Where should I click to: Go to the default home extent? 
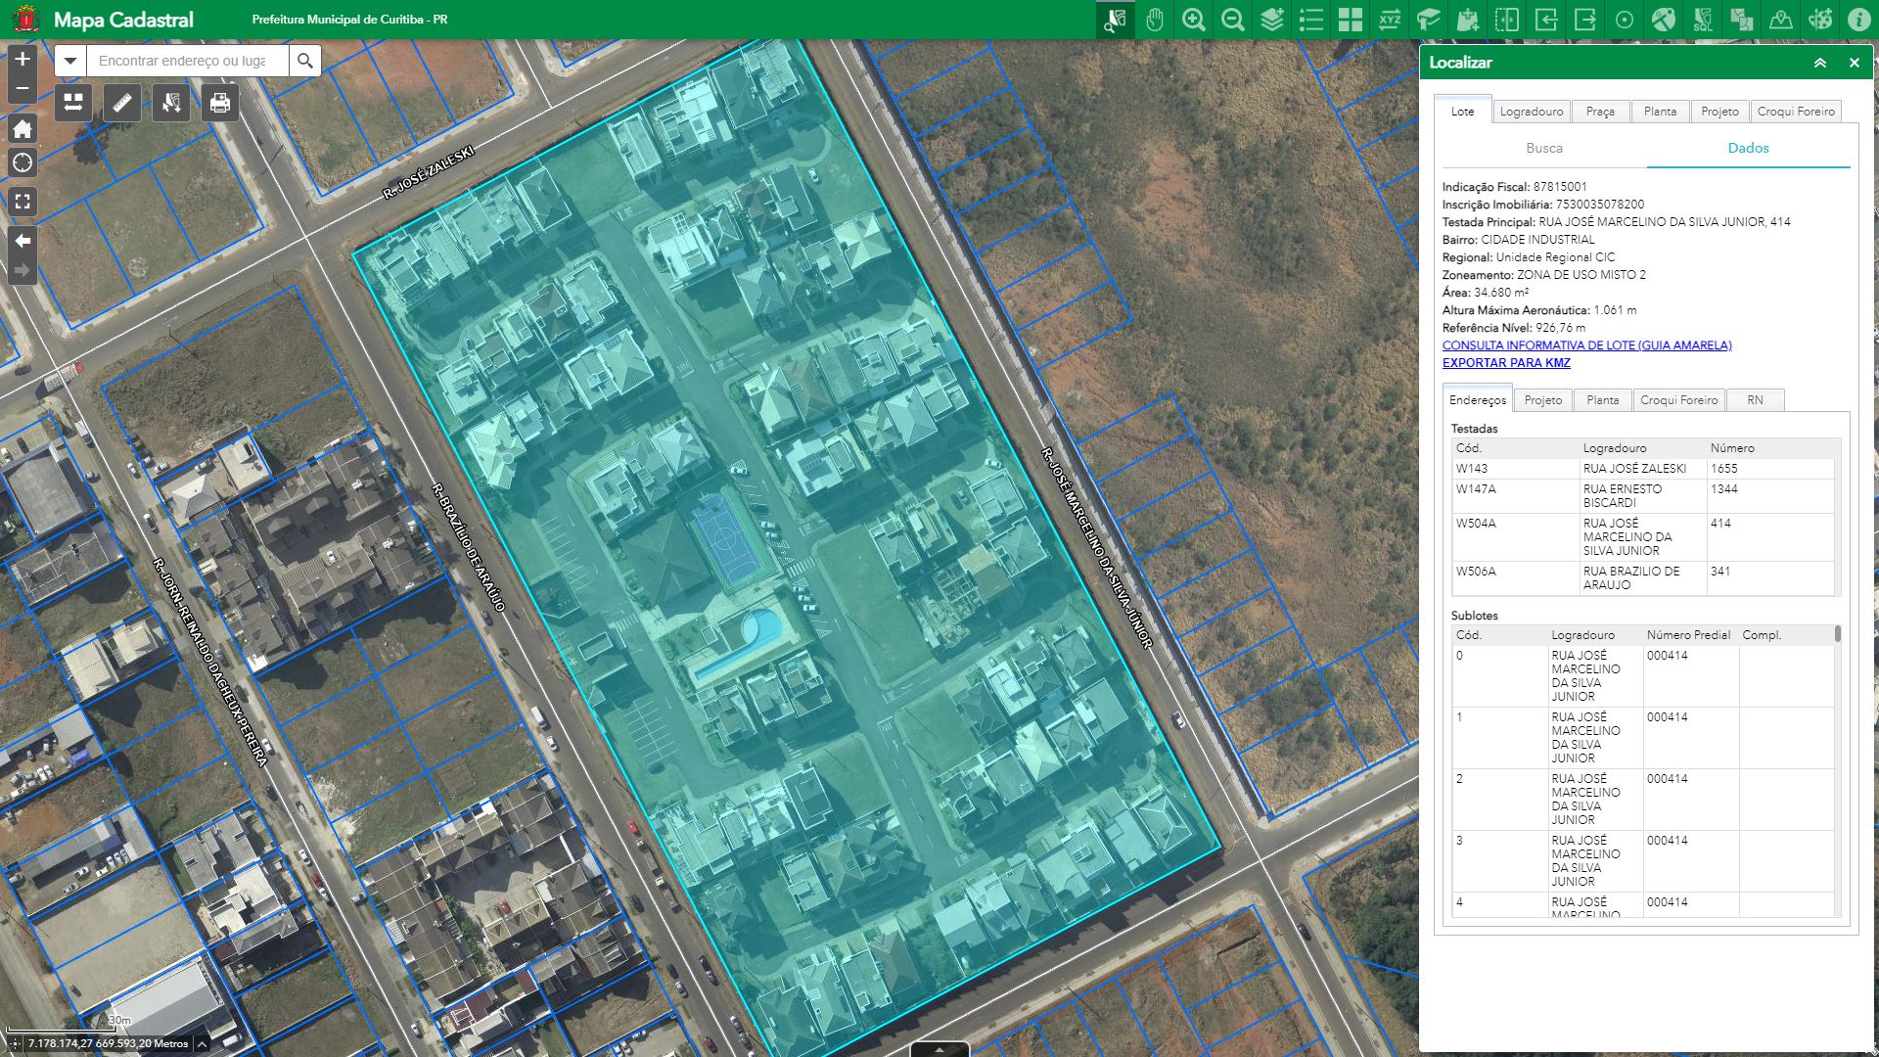(23, 129)
